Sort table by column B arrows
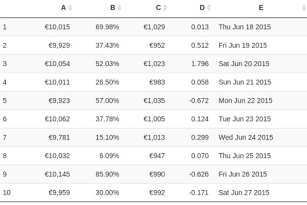The height and width of the screenshot is (205, 307). pyautogui.click(x=119, y=8)
